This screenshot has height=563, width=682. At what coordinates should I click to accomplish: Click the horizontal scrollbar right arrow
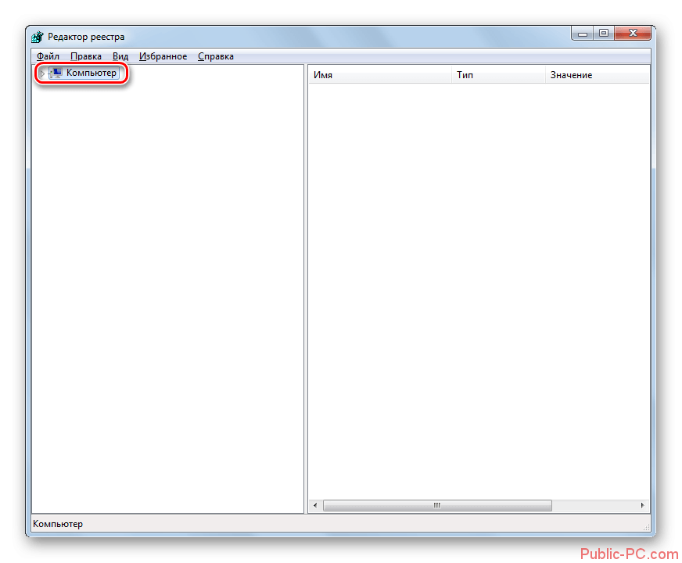tap(643, 506)
